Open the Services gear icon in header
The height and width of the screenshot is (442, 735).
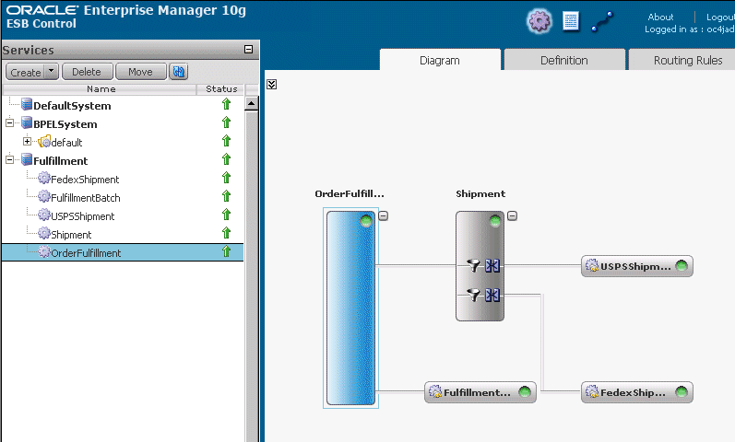[539, 21]
